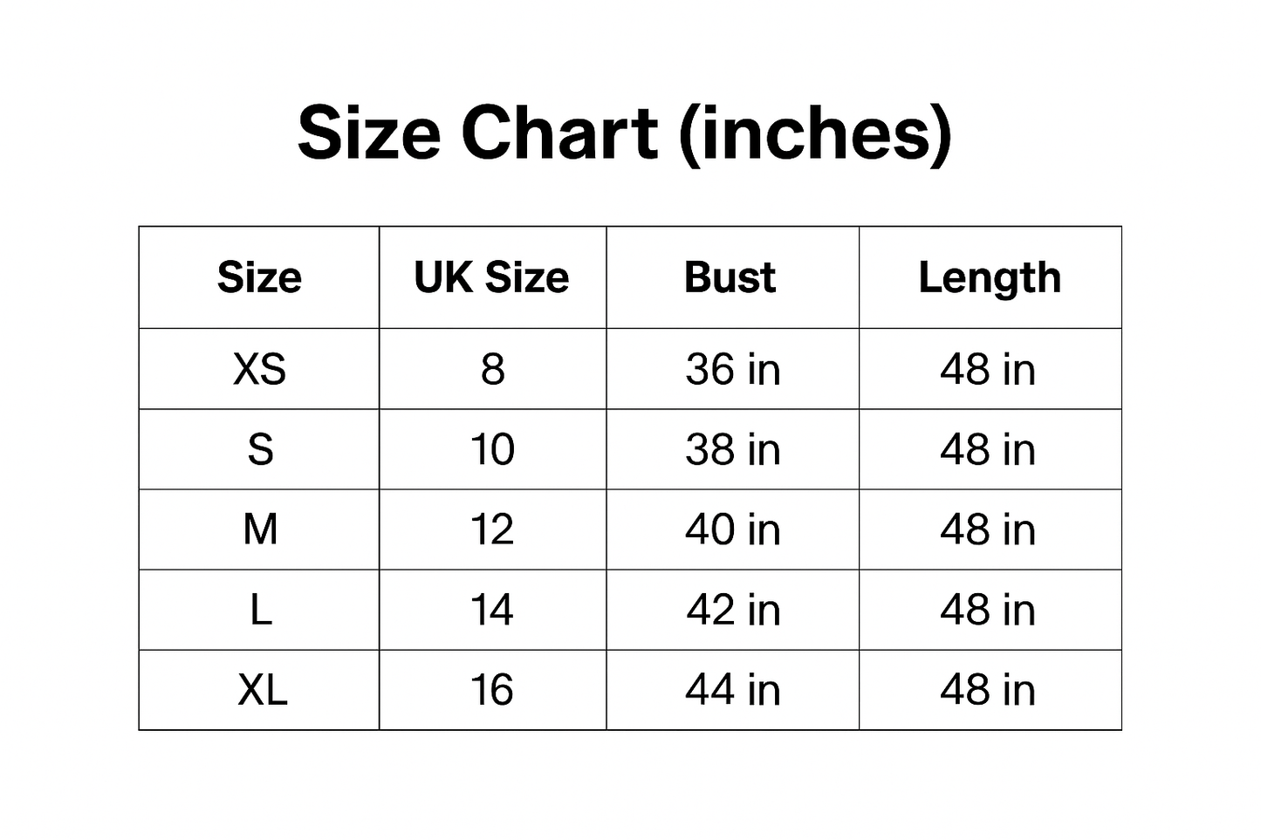Select the M size cell
The height and width of the screenshot is (840, 1261).
pyautogui.click(x=260, y=529)
